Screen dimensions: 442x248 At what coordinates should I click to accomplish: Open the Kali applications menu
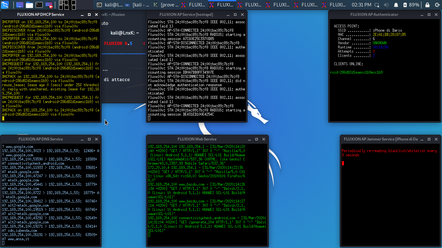tap(5, 5)
